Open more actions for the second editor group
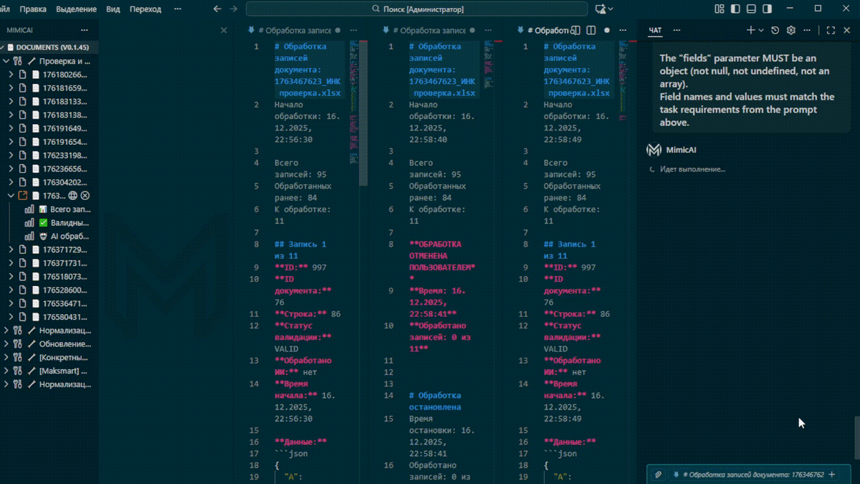This screenshot has width=860, height=484. 488,31
